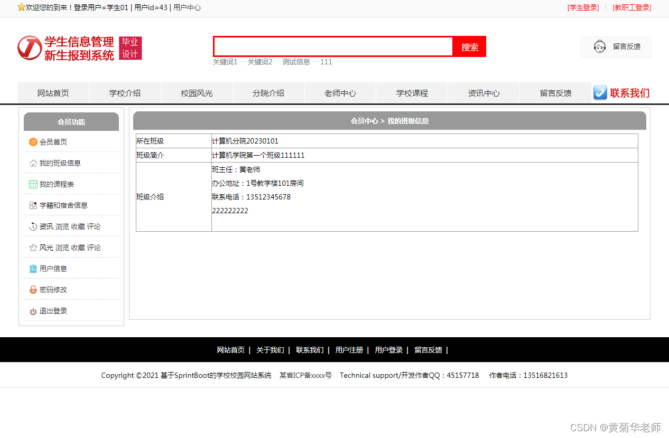Open the 老师中心 navigation tab
Image resolution: width=669 pixels, height=438 pixels.
(x=340, y=93)
